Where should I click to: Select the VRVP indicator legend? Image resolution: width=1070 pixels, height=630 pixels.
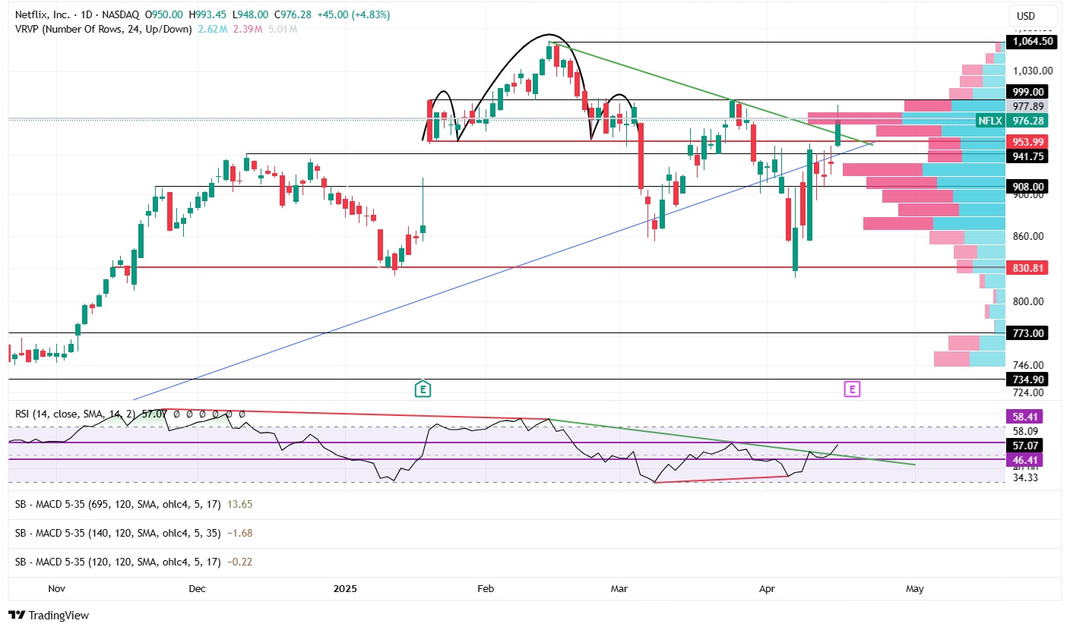(x=103, y=29)
